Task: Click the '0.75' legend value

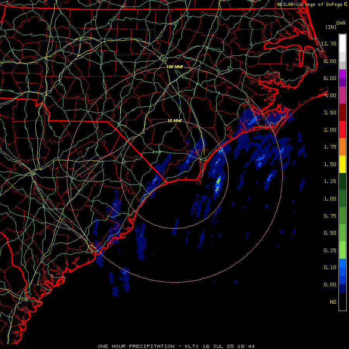Action: pos(330,216)
